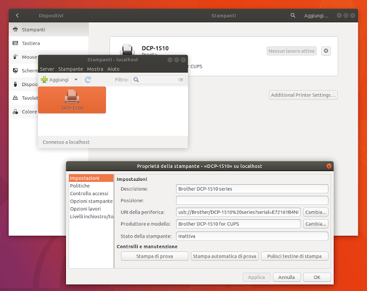This screenshot has width=367, height=291.
Task: Click the Stato della stampante field
Action: 252,236
